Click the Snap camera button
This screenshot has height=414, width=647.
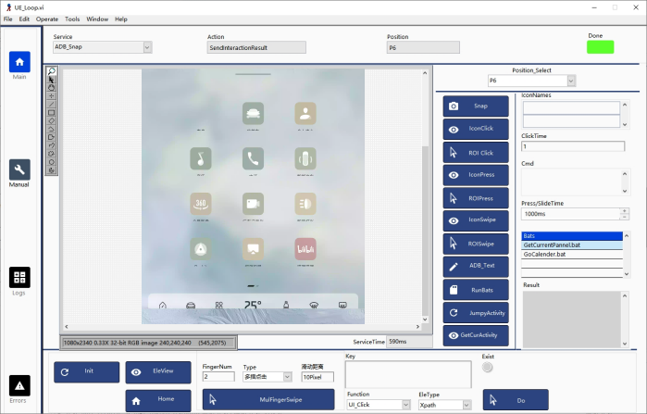(x=476, y=107)
